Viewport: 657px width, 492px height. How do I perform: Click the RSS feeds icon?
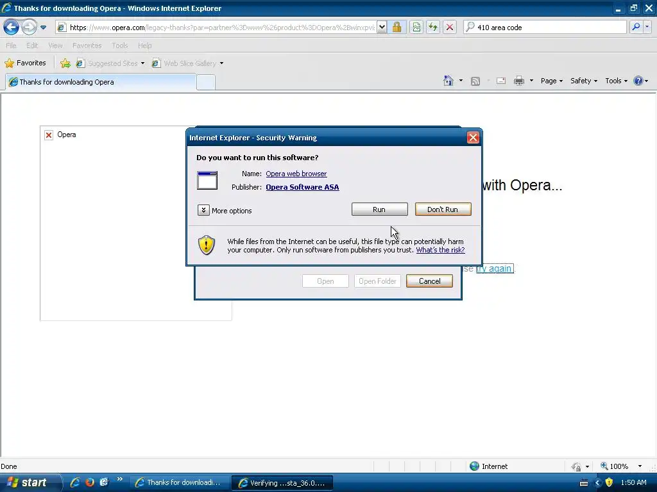[475, 81]
